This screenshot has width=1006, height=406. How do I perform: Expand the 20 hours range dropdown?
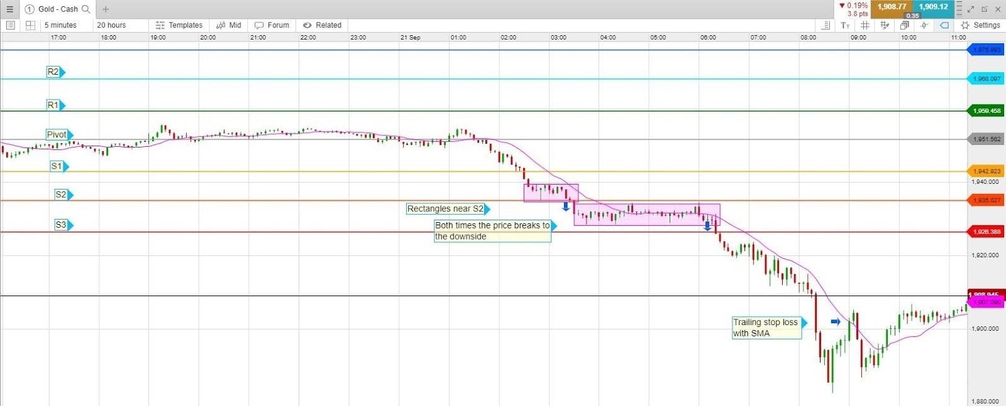click(111, 25)
